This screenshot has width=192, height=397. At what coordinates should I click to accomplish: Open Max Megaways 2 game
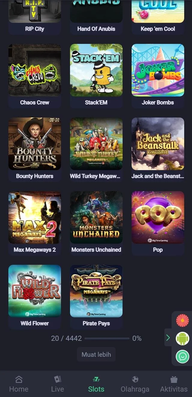click(x=35, y=217)
